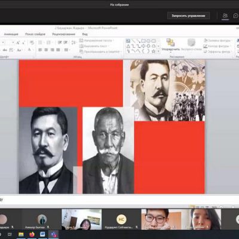The image size is (239, 239).
Task: Select the elderly man photo on slide
Action: coord(108,151)
